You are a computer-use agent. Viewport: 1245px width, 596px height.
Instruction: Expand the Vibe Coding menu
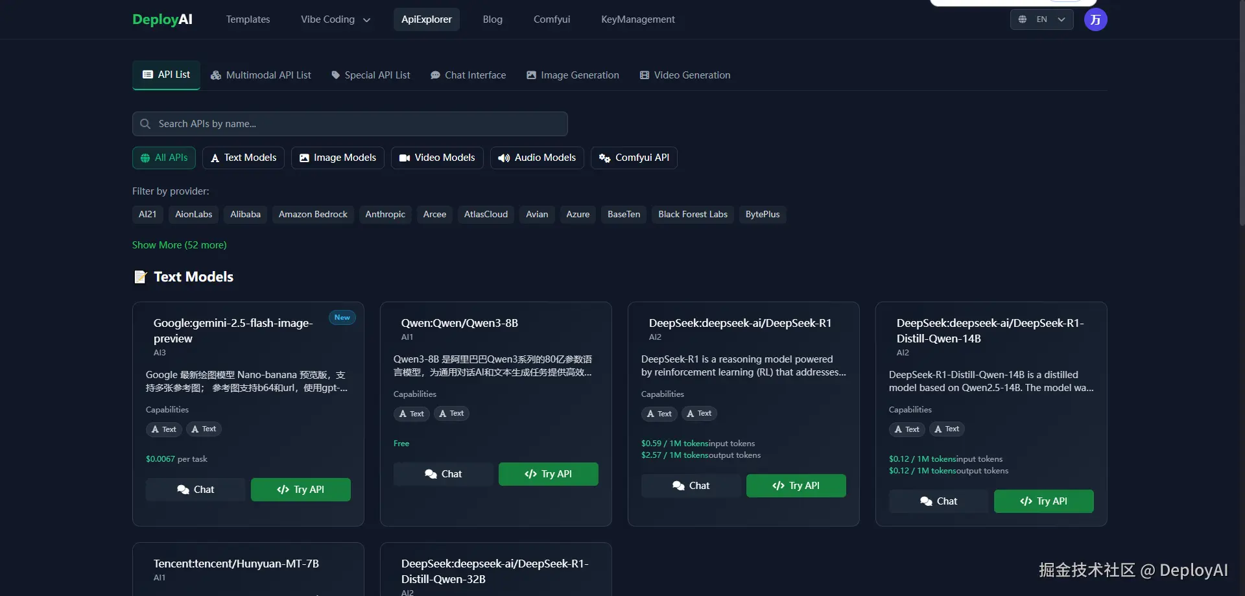(x=335, y=19)
